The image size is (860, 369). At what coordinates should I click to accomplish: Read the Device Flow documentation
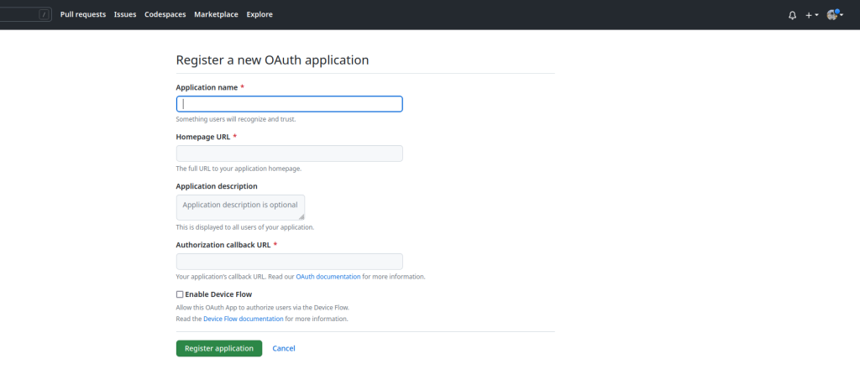[x=243, y=319]
